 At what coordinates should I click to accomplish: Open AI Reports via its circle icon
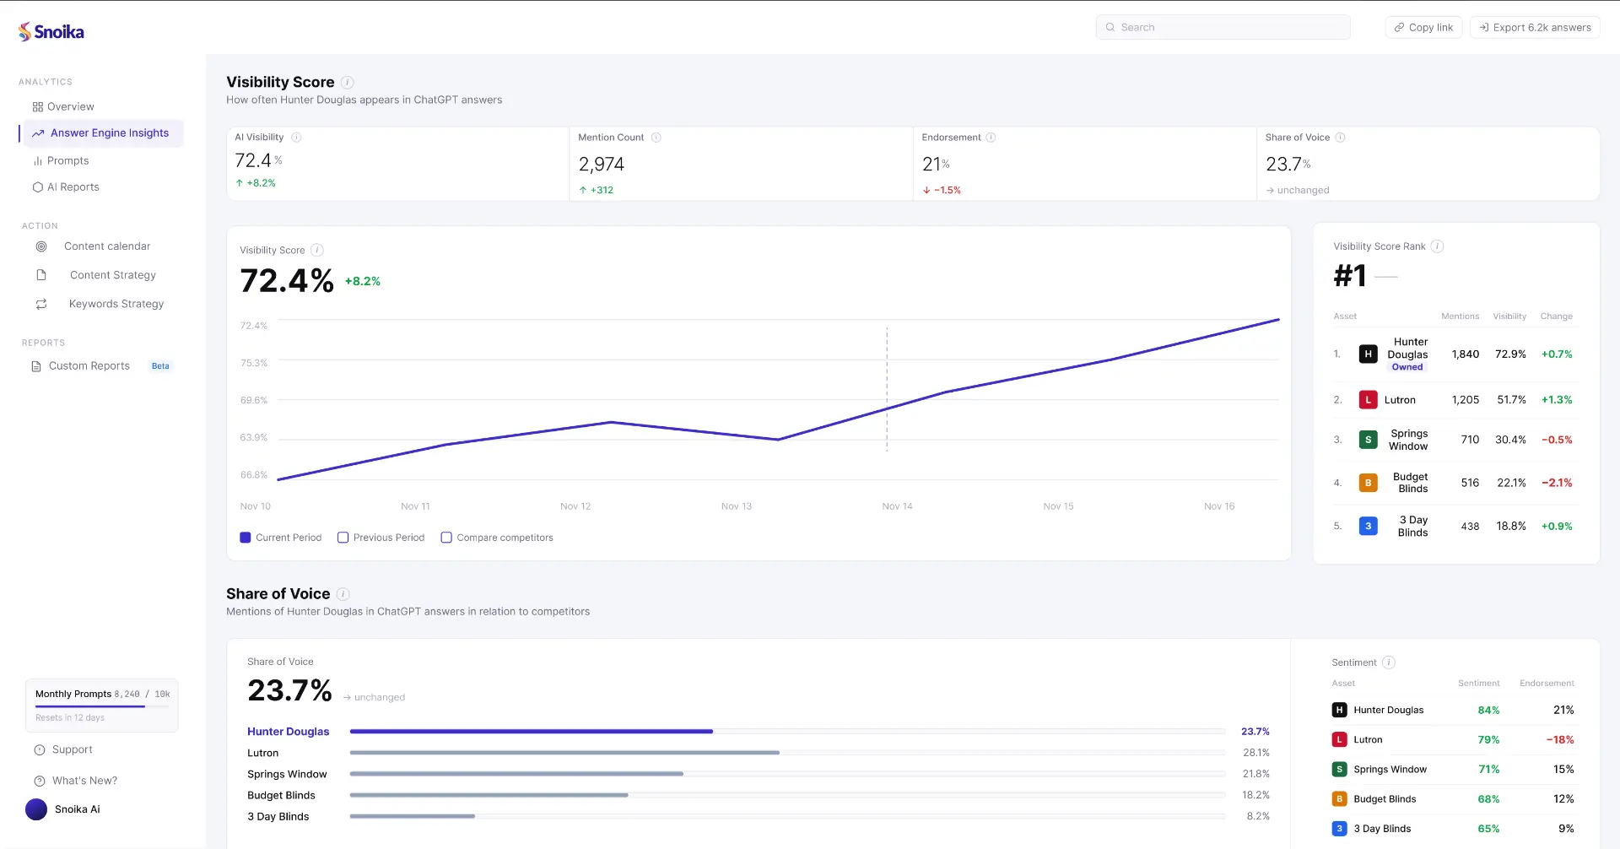[37, 187]
